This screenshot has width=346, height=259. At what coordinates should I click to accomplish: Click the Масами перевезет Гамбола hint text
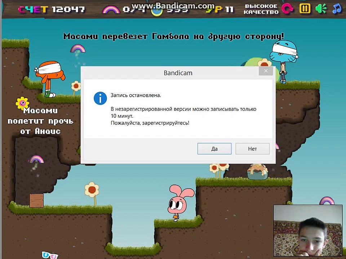[173, 36]
